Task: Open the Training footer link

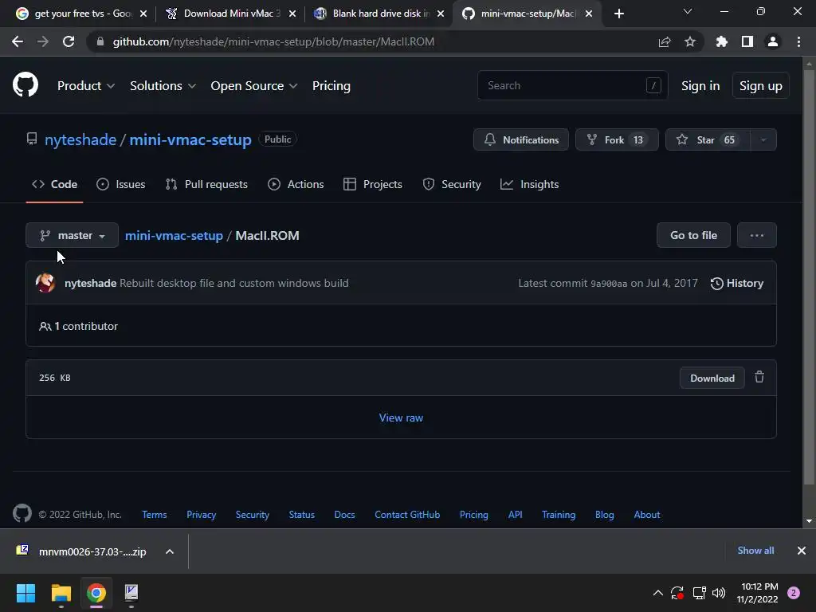Action: 559,515
